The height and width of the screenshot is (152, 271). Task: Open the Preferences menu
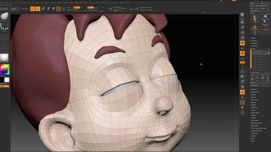click(x=78, y=3)
